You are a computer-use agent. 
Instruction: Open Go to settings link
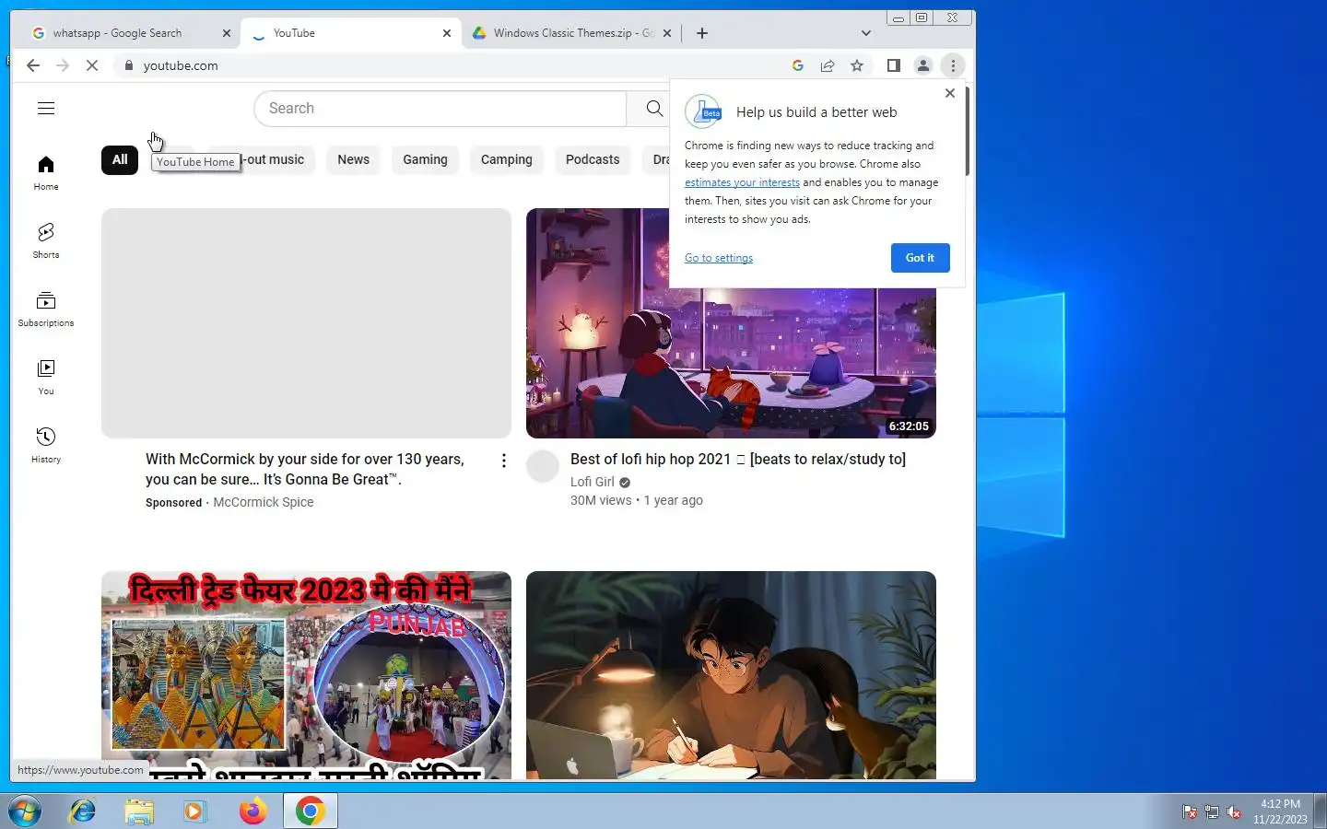click(x=719, y=258)
